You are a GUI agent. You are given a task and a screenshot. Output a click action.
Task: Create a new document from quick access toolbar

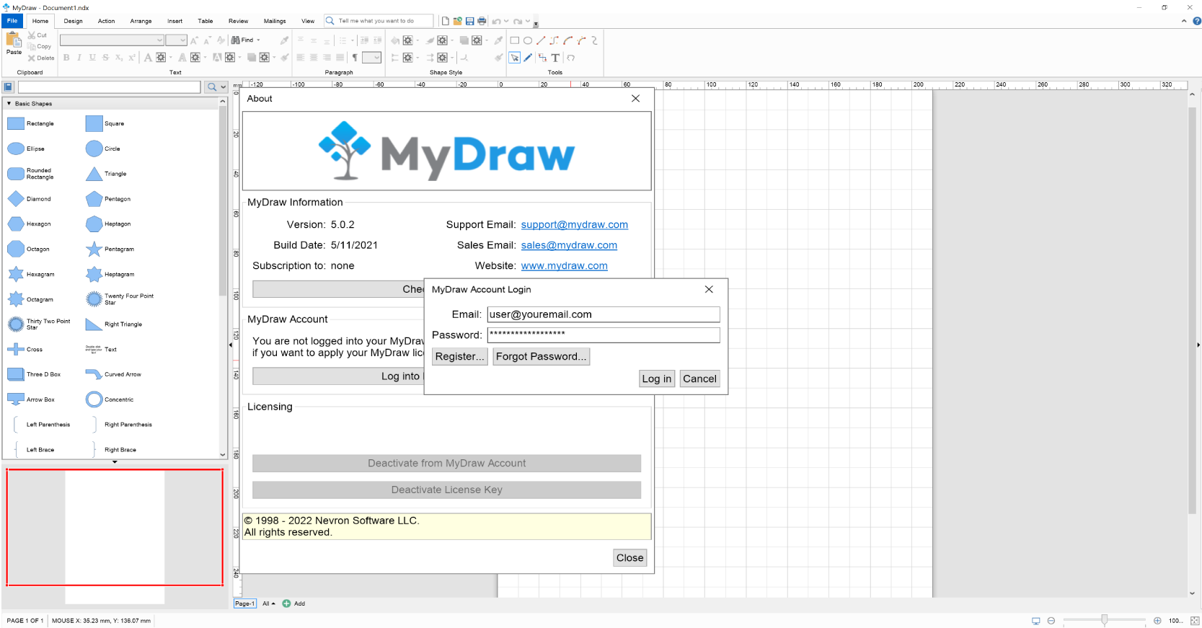pyautogui.click(x=446, y=21)
